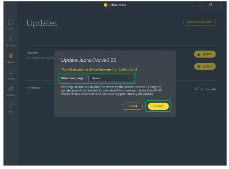This screenshot has height=169, width=229.
Task: Close the Jabra Direct window
Action: point(221,5)
